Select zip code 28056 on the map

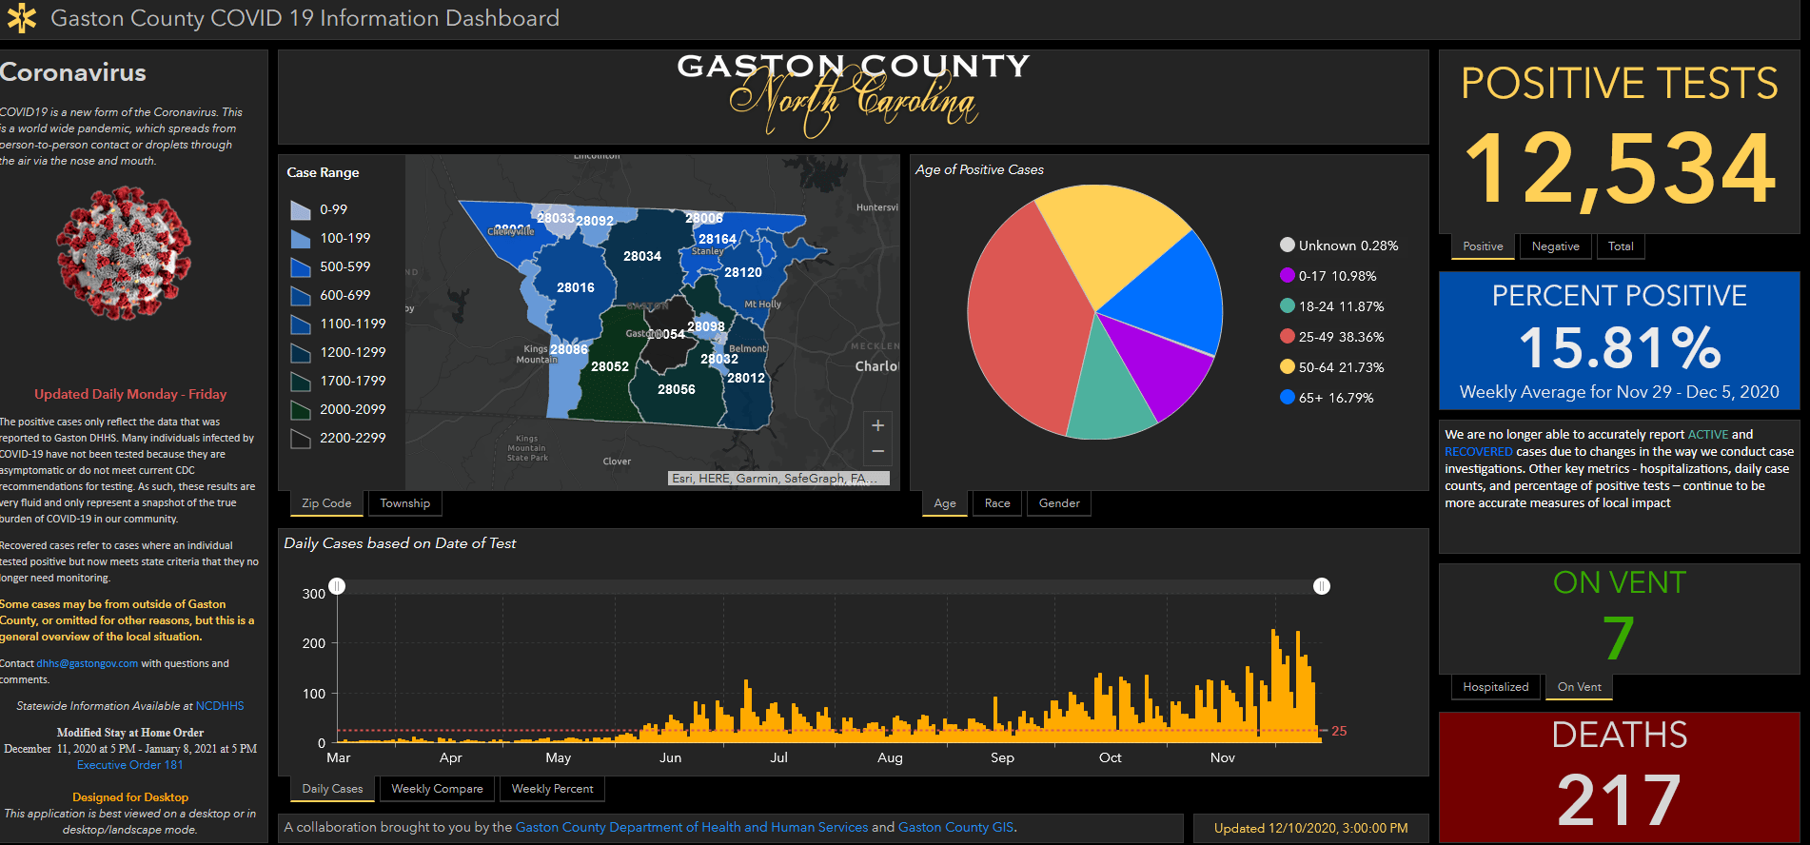point(677,389)
